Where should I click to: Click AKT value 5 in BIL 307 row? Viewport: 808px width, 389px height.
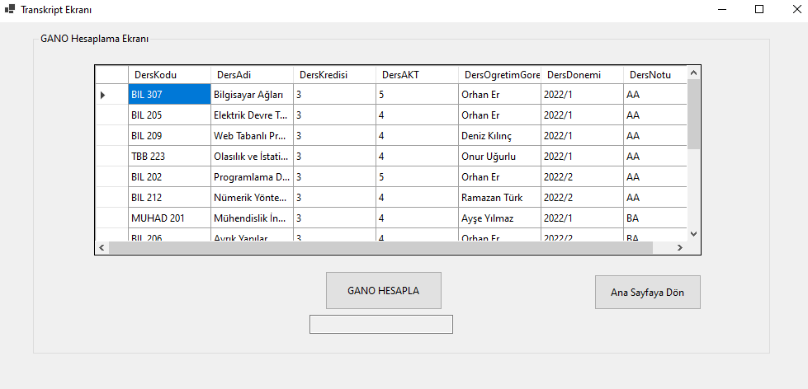click(417, 94)
